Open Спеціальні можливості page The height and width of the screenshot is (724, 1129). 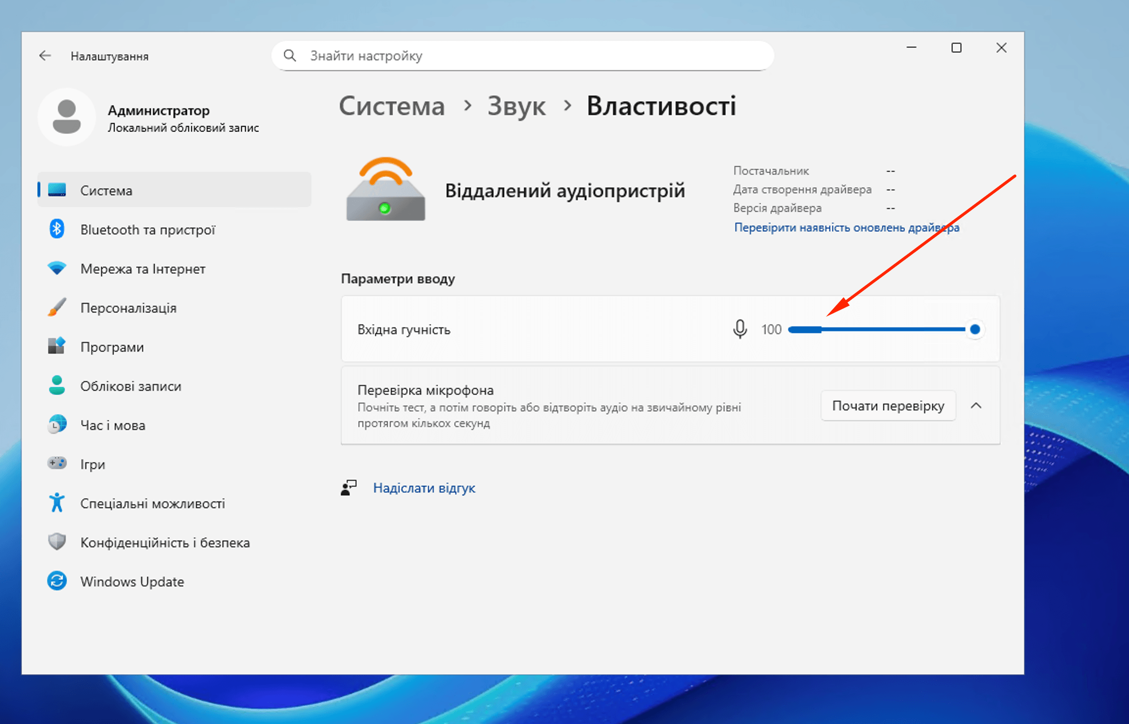click(x=174, y=503)
